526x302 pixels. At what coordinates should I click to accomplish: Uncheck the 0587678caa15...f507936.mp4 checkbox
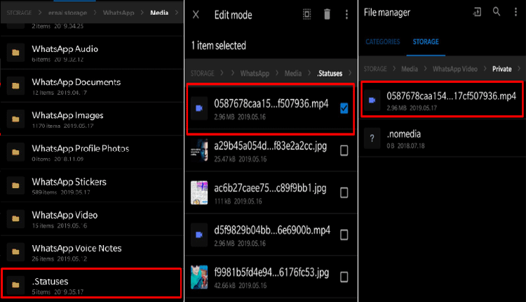344,108
